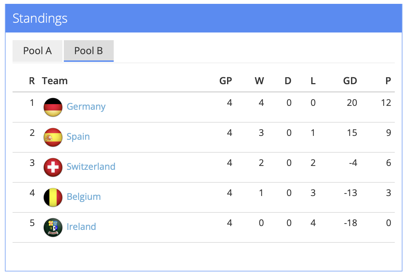Click the Ireland crest icon
This screenshot has height=276, width=407.
click(x=53, y=227)
